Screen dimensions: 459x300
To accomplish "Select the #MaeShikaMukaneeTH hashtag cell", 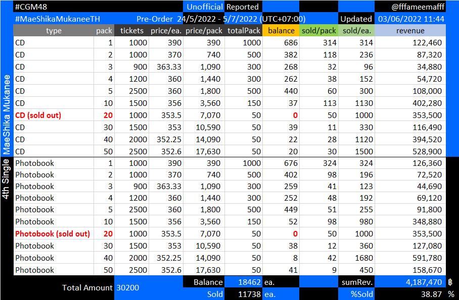I will pyautogui.click(x=58, y=19).
